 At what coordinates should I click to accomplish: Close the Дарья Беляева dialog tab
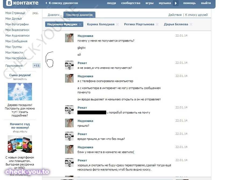(x=191, y=24)
